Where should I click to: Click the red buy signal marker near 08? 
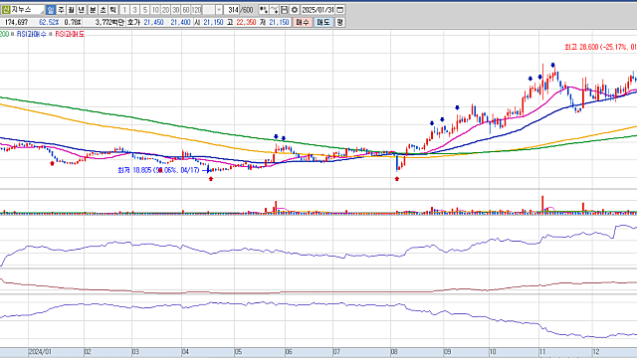397,179
